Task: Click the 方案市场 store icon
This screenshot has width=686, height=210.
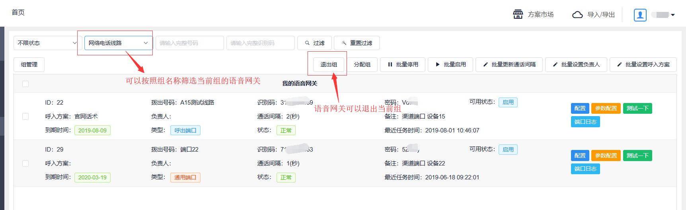Action: pos(518,15)
